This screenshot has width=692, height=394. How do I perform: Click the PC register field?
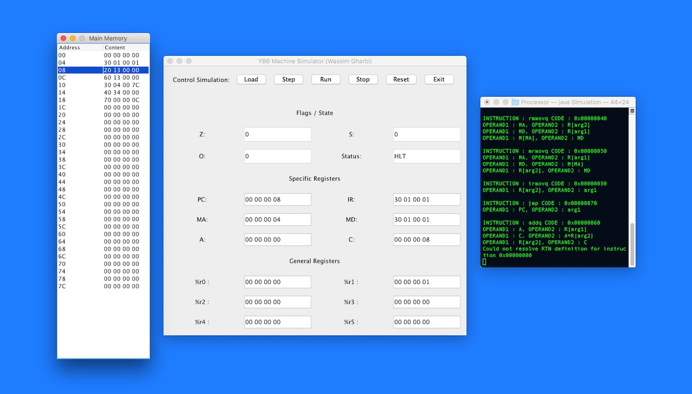point(278,200)
